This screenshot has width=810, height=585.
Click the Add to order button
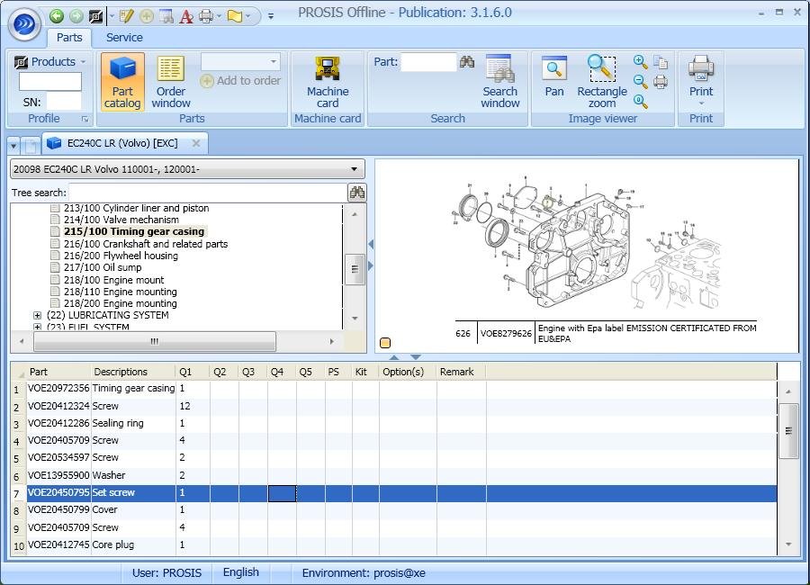[x=240, y=81]
